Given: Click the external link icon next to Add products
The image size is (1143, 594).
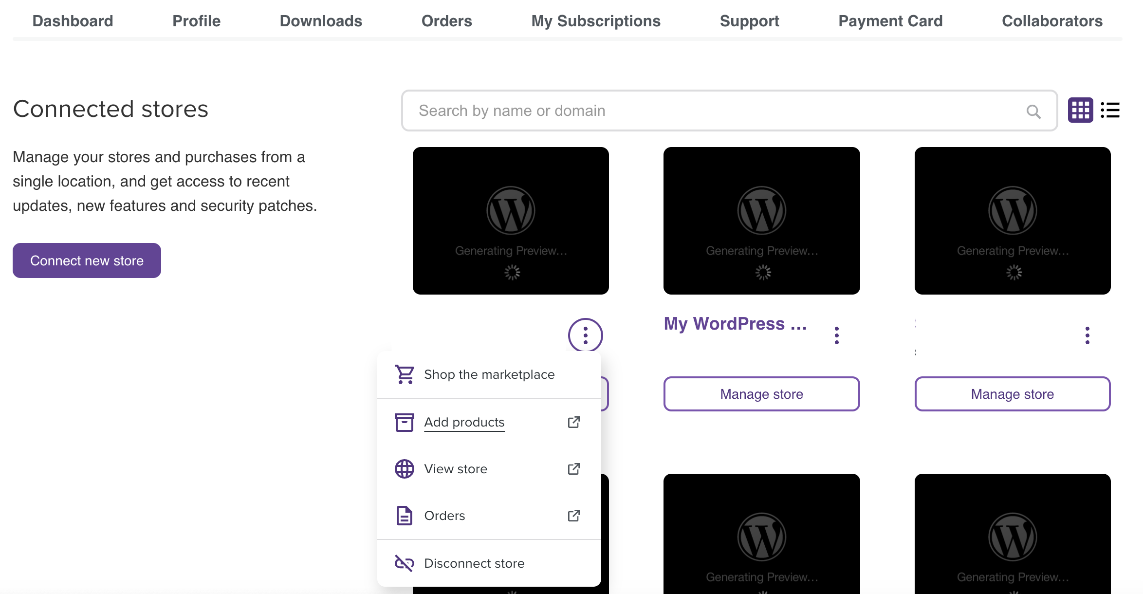Looking at the screenshot, I should [x=573, y=422].
